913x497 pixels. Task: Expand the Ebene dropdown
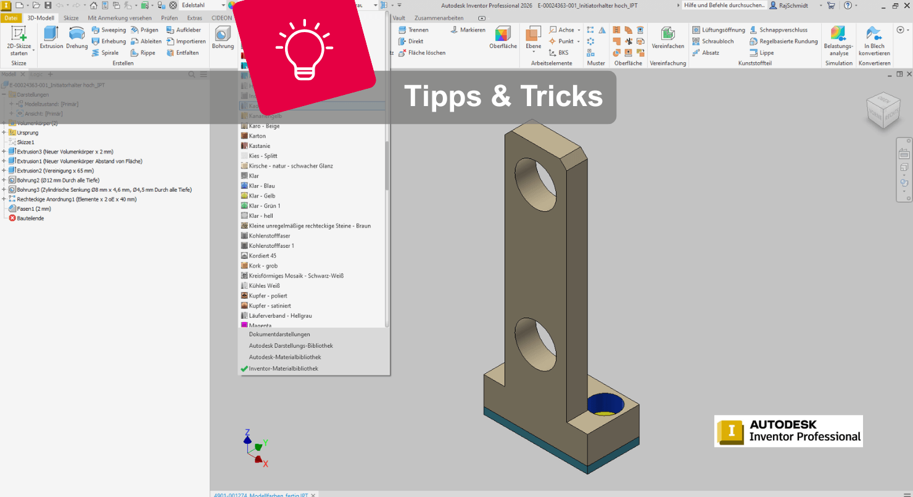534,53
